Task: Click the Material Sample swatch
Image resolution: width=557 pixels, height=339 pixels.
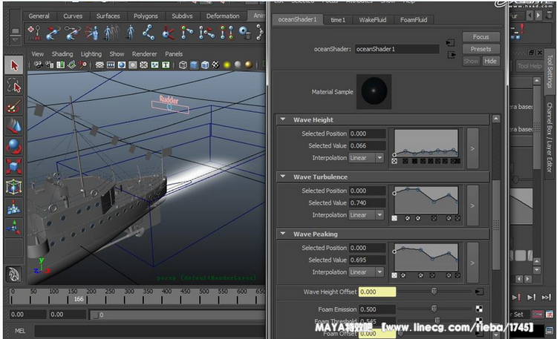Action: (x=374, y=91)
